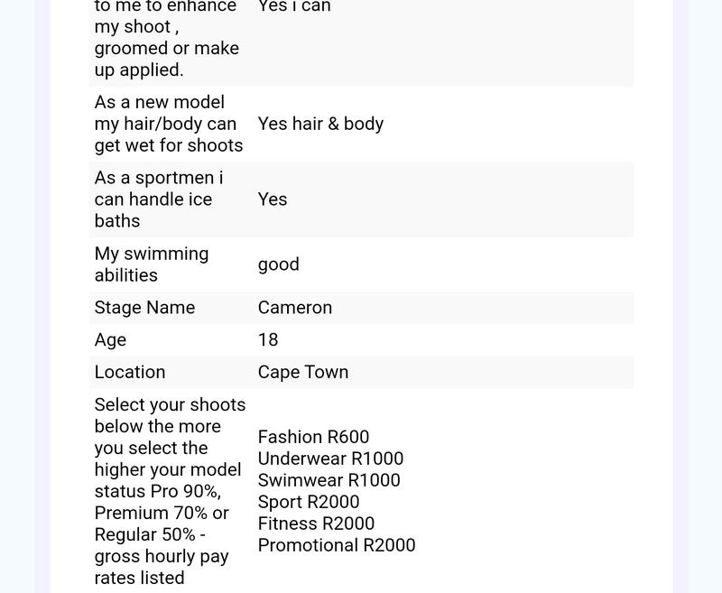The height and width of the screenshot is (593, 722).
Task: Click the 'Fitness R2000' shoot entry
Action: tap(316, 524)
